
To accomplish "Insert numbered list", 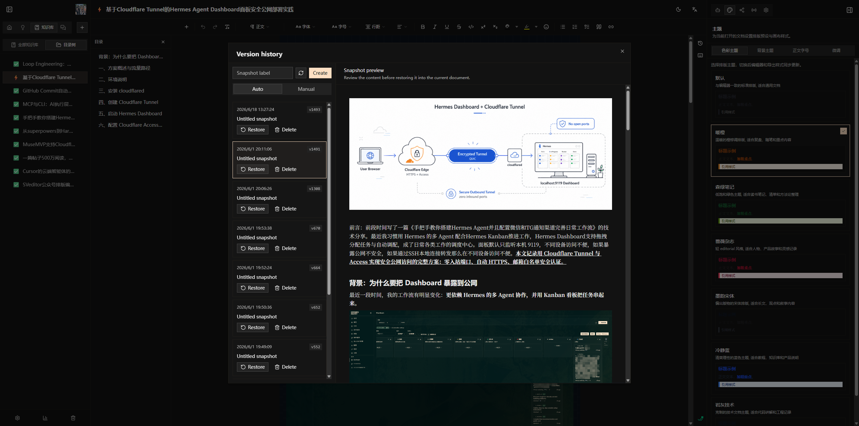I will (575, 27).
